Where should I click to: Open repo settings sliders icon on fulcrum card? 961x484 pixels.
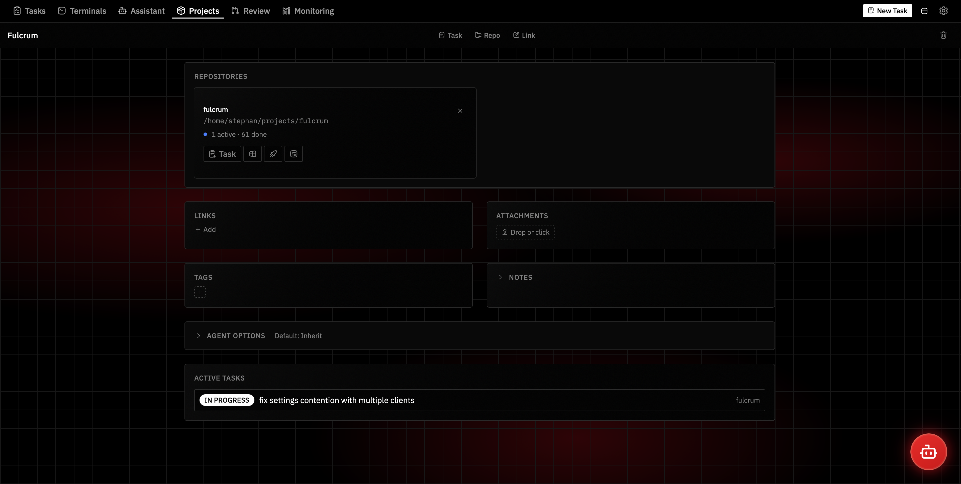294,154
